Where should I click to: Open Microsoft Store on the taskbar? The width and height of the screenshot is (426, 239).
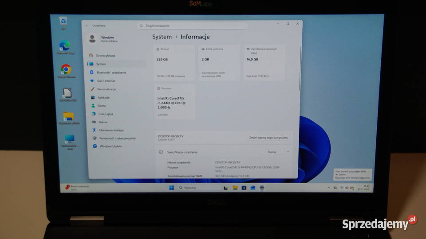click(x=244, y=188)
